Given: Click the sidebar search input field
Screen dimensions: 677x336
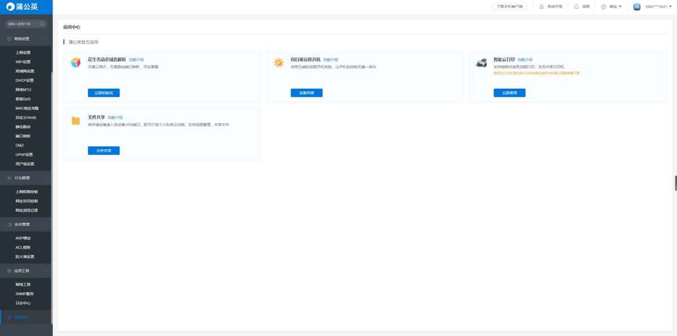Looking at the screenshot, I should [21, 24].
